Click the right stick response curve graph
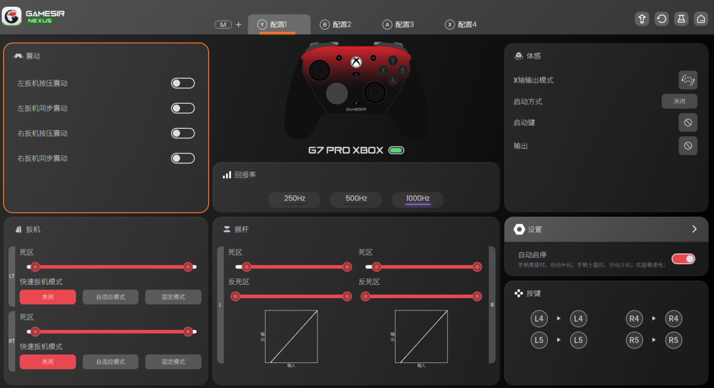The width and height of the screenshot is (714, 388). point(421,337)
